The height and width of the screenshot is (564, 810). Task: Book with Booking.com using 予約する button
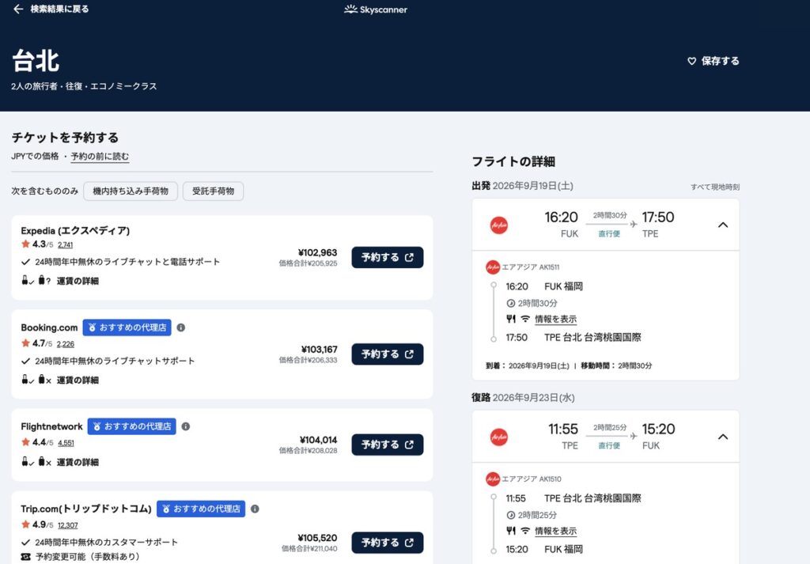pyautogui.click(x=388, y=354)
